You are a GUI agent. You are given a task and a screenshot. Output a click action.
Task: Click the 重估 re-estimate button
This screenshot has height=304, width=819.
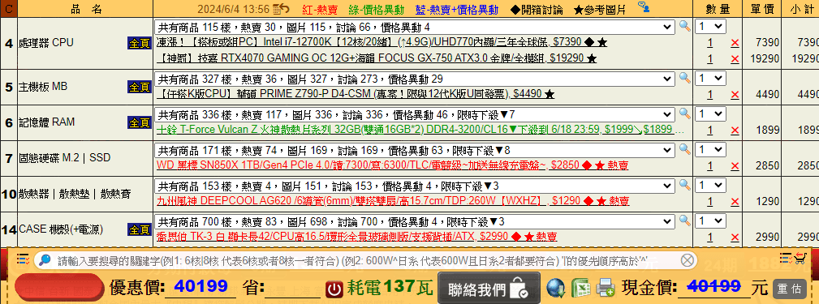click(789, 288)
